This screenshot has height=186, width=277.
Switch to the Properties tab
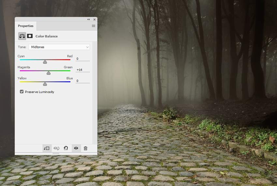click(x=26, y=26)
